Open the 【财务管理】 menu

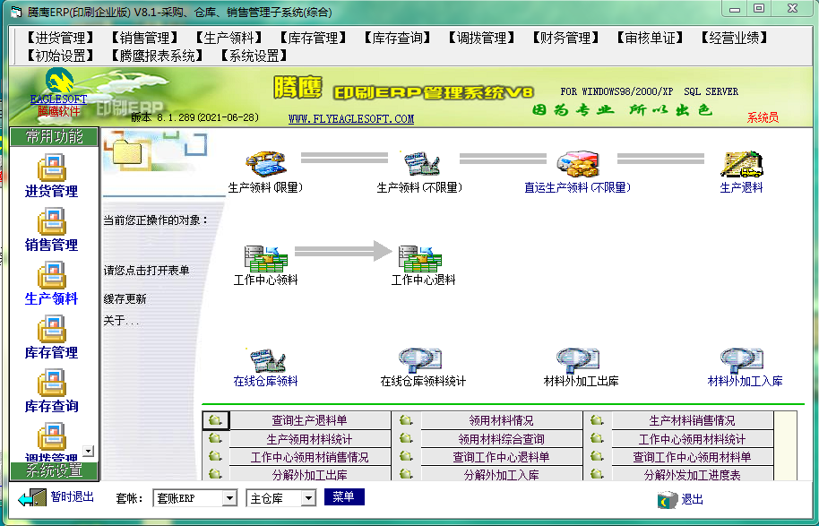click(x=565, y=38)
